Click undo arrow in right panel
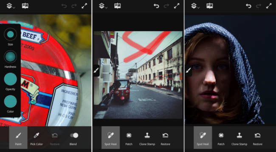 248,6
